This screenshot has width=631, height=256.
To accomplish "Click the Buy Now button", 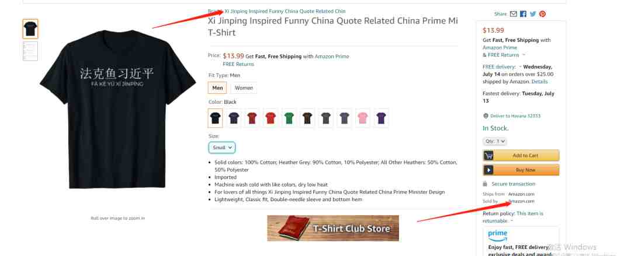I will tap(521, 170).
